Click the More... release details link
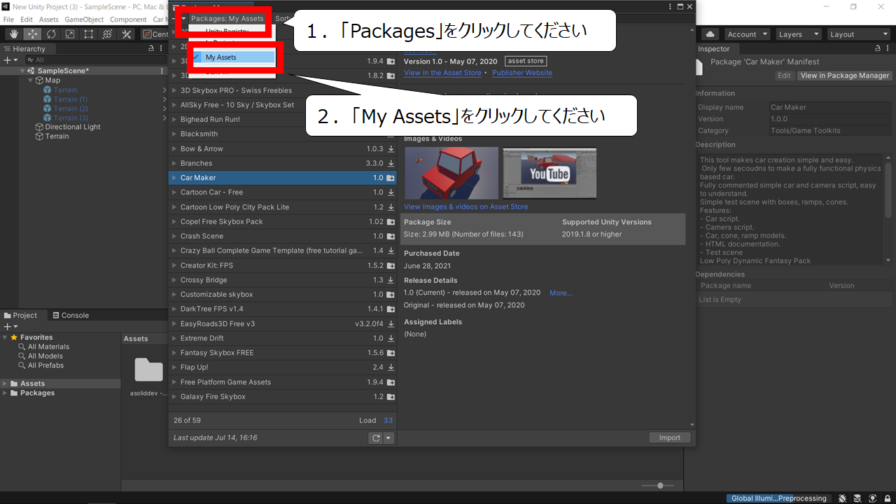 pyautogui.click(x=561, y=293)
